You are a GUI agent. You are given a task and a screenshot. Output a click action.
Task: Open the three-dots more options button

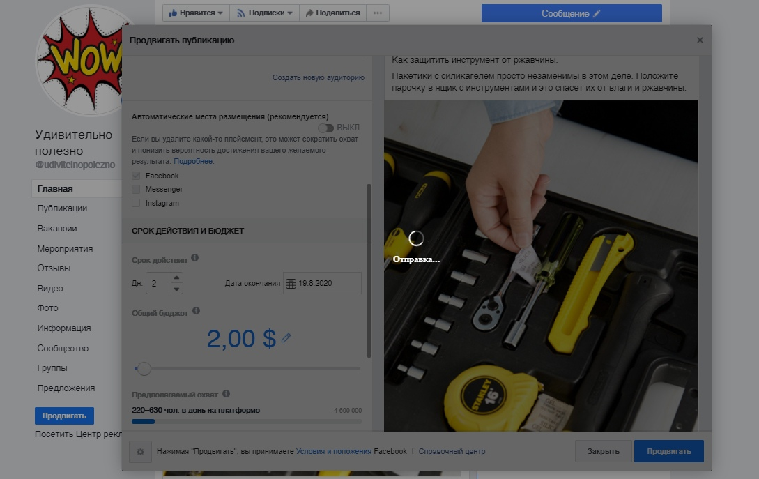(378, 13)
